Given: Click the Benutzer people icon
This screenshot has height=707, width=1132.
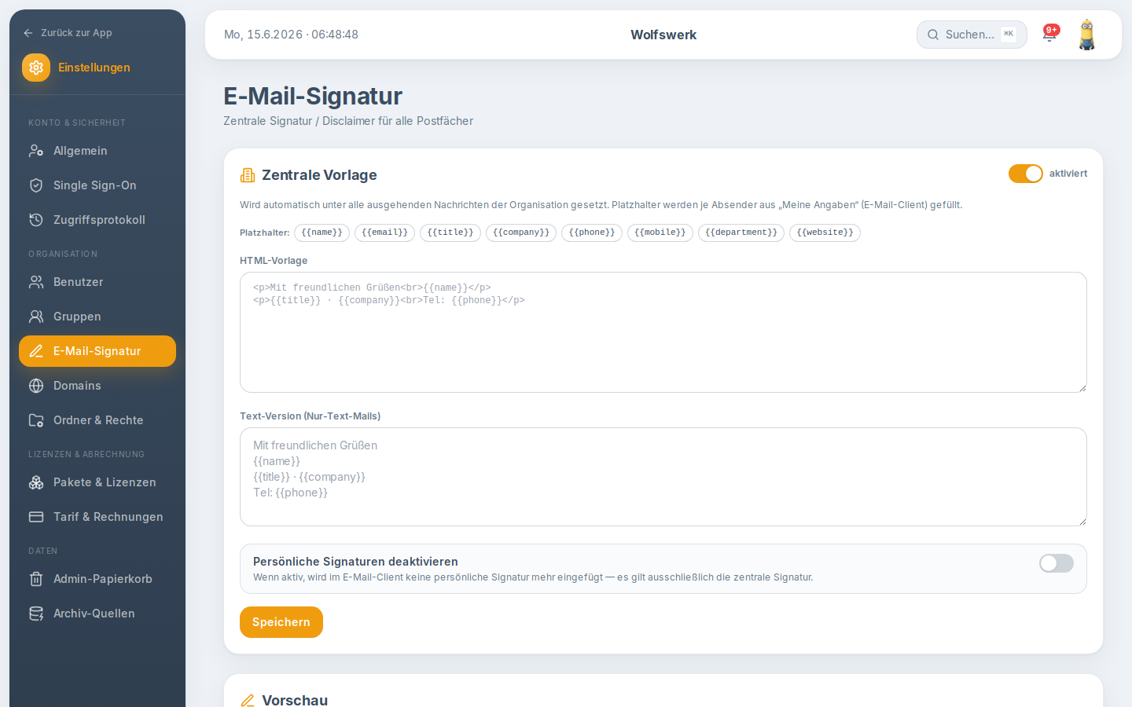Looking at the screenshot, I should [36, 282].
